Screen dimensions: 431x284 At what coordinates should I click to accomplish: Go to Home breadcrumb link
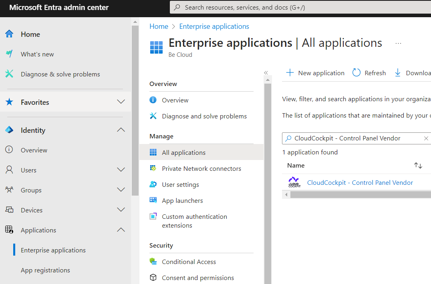159,26
